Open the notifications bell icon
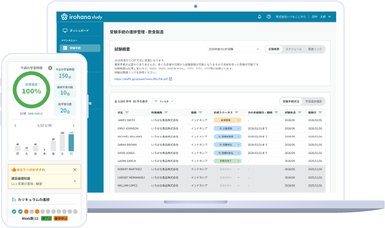 pyautogui.click(x=259, y=17)
